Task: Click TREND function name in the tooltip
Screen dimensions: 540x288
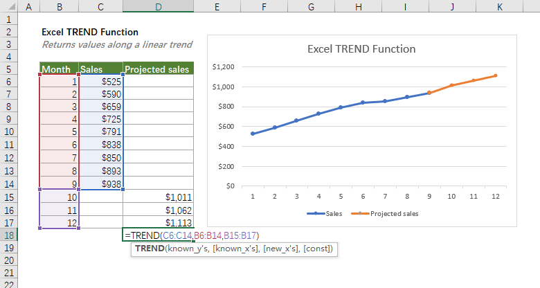Action: (x=149, y=248)
